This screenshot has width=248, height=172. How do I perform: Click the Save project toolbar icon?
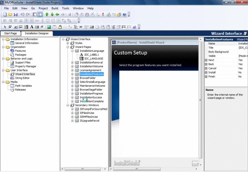[16, 15]
